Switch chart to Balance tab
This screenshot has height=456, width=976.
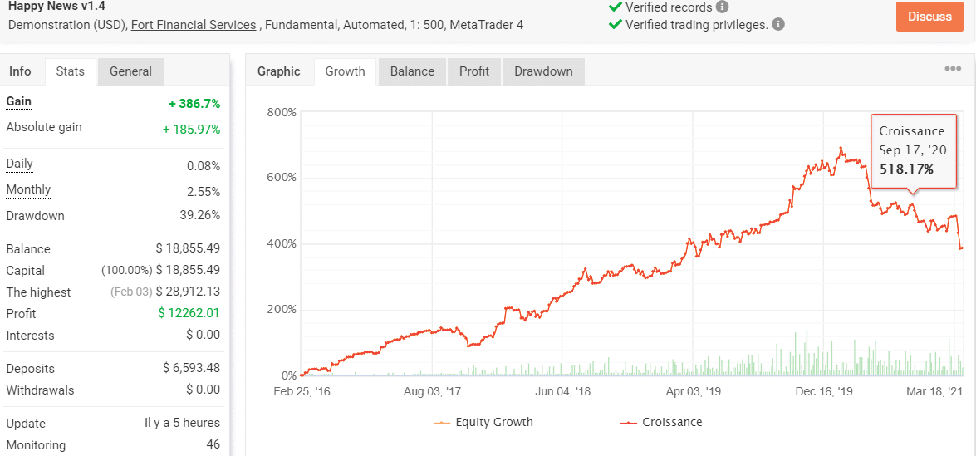pyautogui.click(x=412, y=71)
